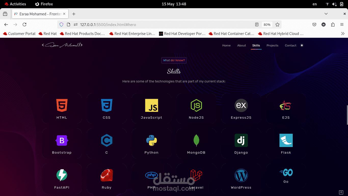Close the Esraa Mohamed tab
Image resolution: width=348 pixels, height=196 pixels.
pyautogui.click(x=64, y=14)
